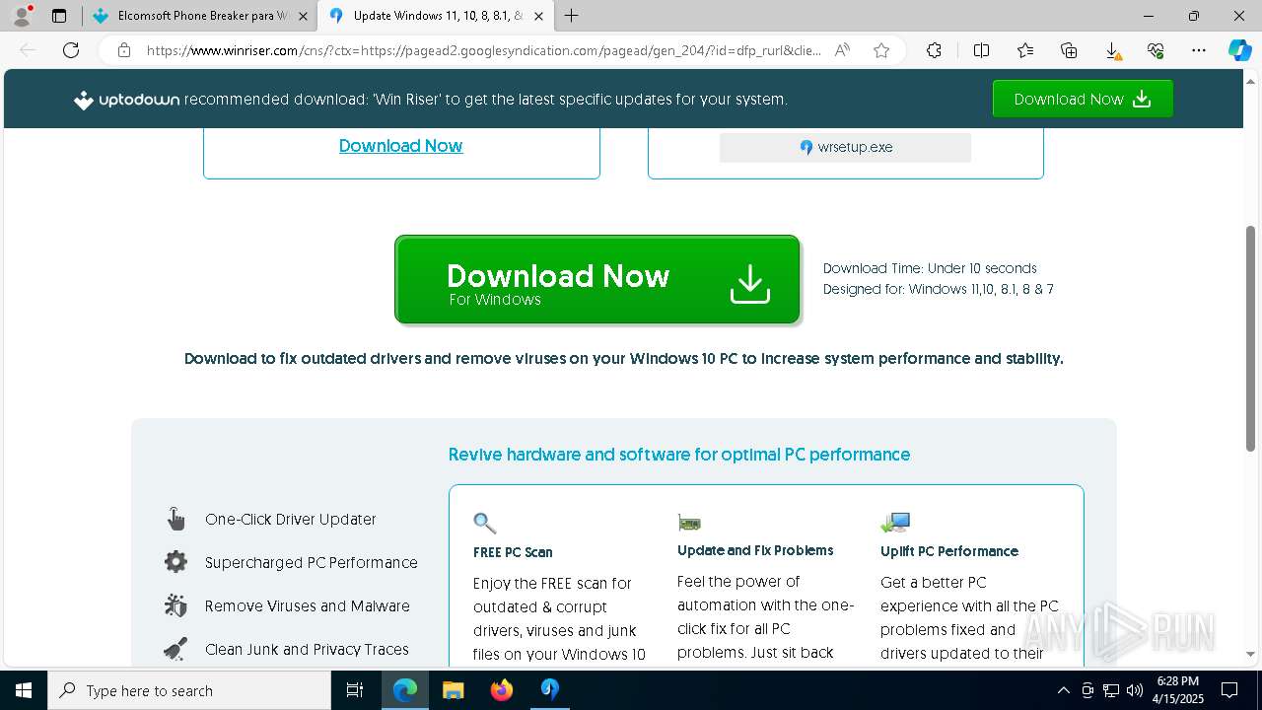This screenshot has width=1262, height=710.
Task: Click the Uplift PC Performance icon
Action: click(895, 522)
